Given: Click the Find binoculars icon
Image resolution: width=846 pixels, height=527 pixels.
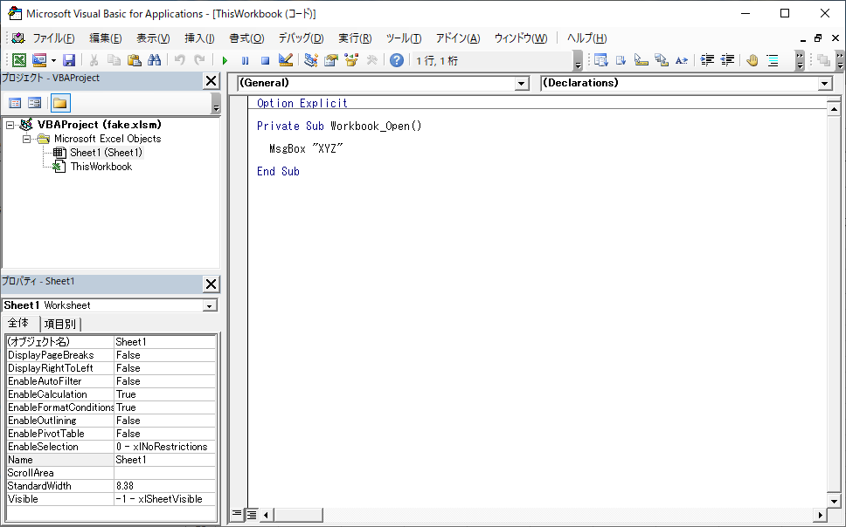Looking at the screenshot, I should click(155, 60).
